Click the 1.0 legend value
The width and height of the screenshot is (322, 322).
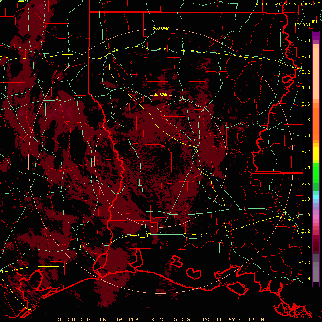click(x=306, y=215)
